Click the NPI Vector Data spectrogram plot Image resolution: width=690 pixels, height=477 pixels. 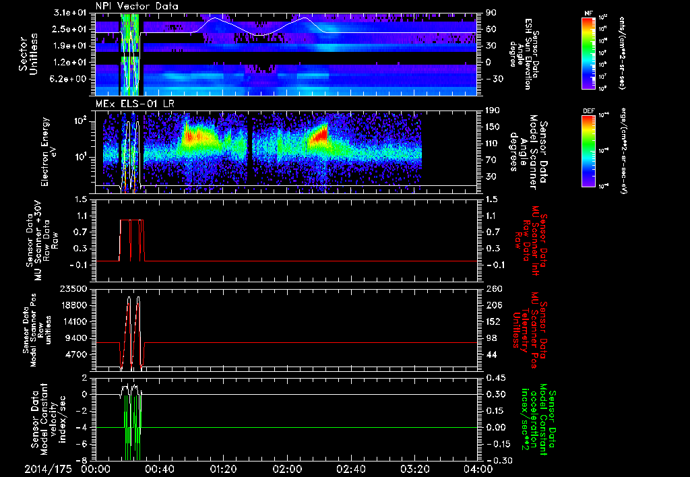pyautogui.click(x=286, y=54)
